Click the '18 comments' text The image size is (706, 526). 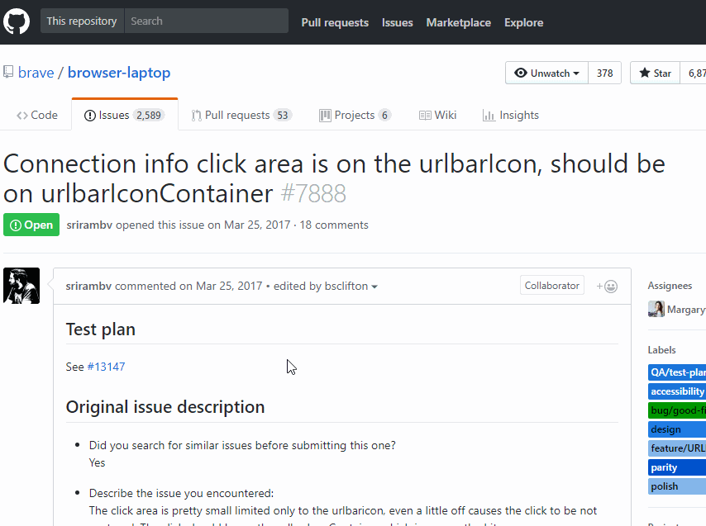click(334, 225)
